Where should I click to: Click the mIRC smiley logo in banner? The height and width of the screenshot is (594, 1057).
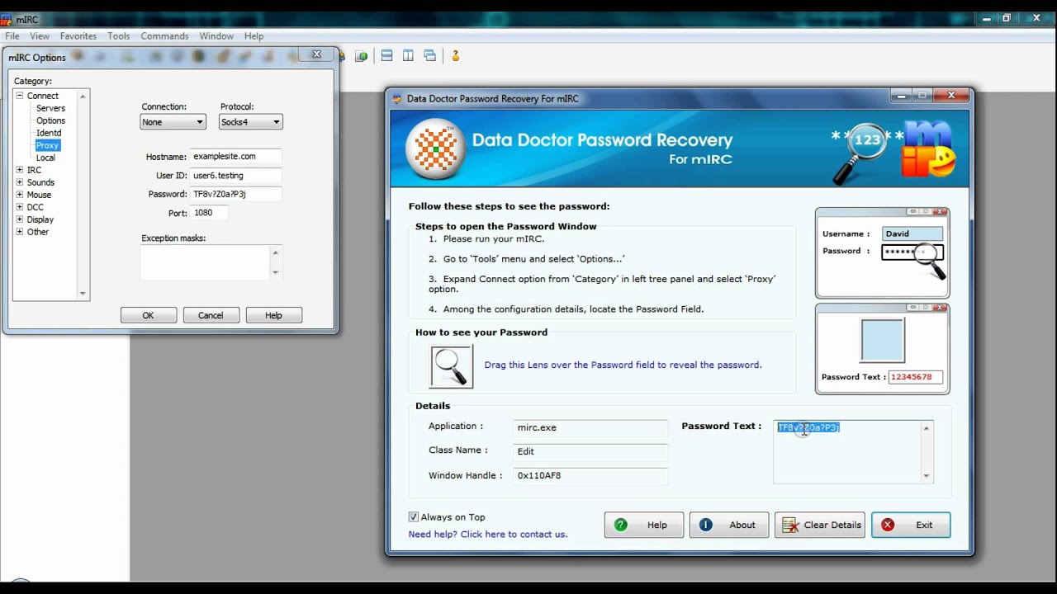pyautogui.click(x=929, y=149)
